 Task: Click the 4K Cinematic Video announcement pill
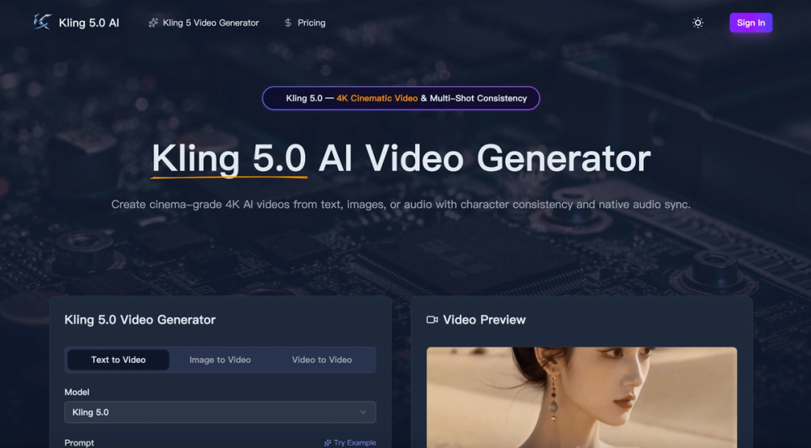401,98
